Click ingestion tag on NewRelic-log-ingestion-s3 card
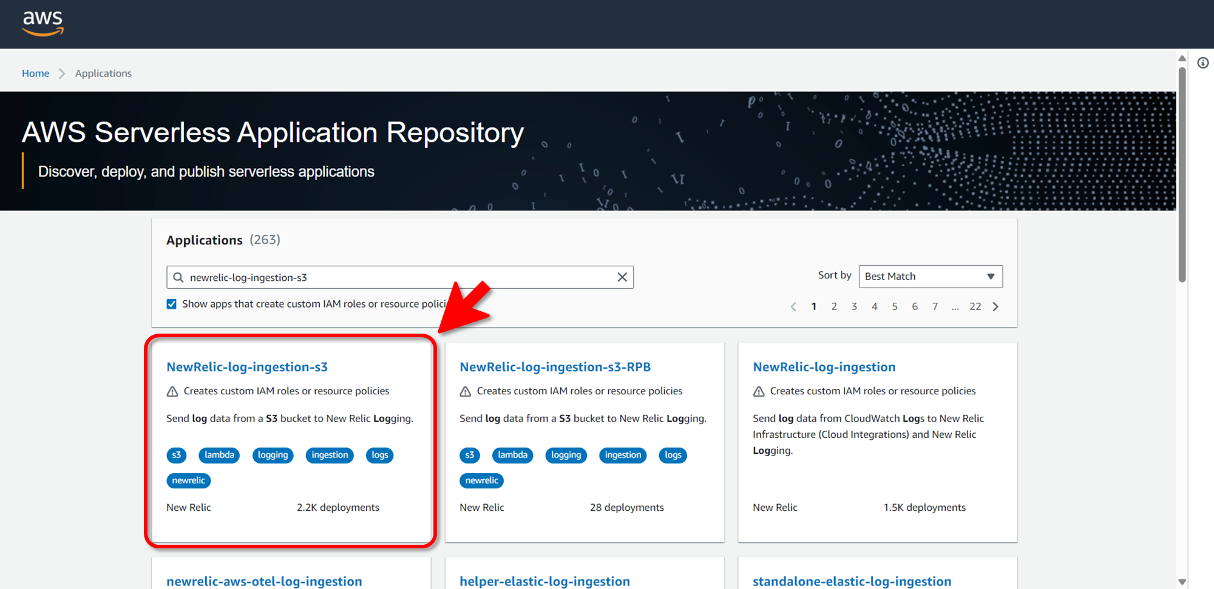 pyautogui.click(x=330, y=455)
